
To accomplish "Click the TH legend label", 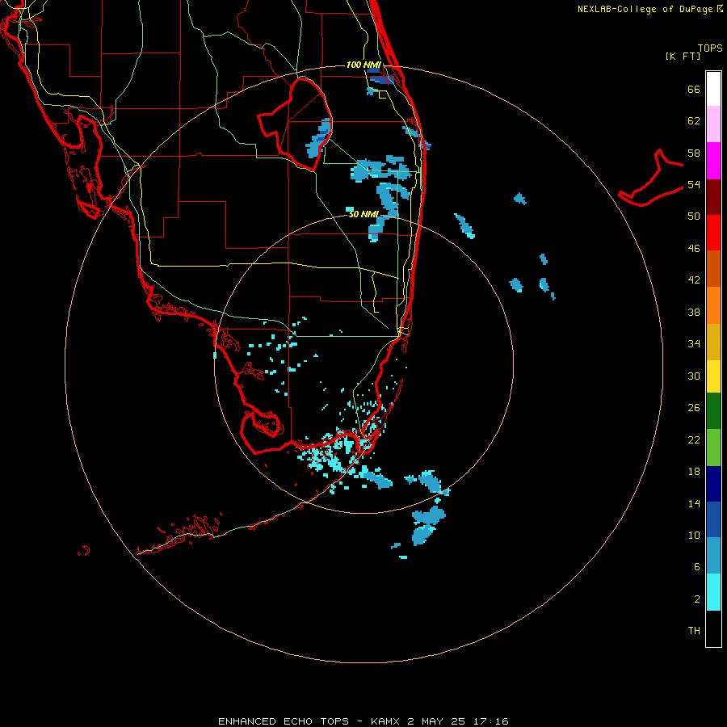I will click(694, 631).
